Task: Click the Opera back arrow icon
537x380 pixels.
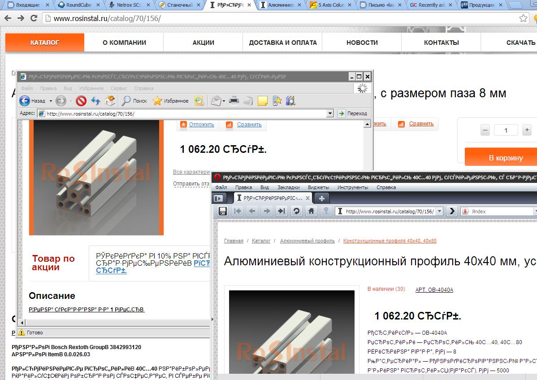Action: [252, 211]
